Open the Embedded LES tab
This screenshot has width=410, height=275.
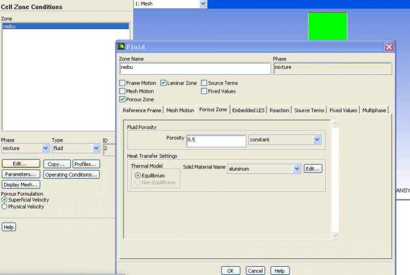point(248,110)
